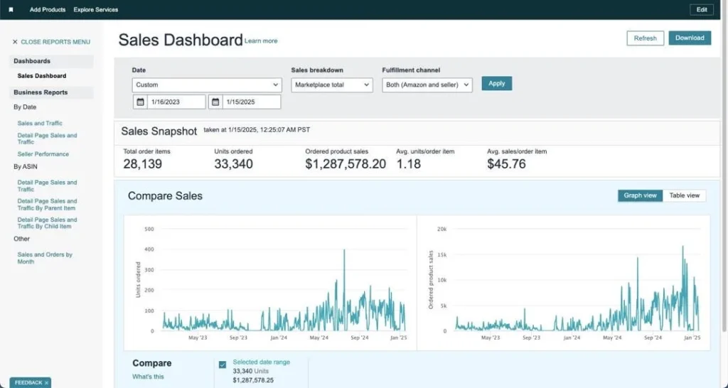Switch to Graph view
The height and width of the screenshot is (388, 728).
click(x=640, y=195)
